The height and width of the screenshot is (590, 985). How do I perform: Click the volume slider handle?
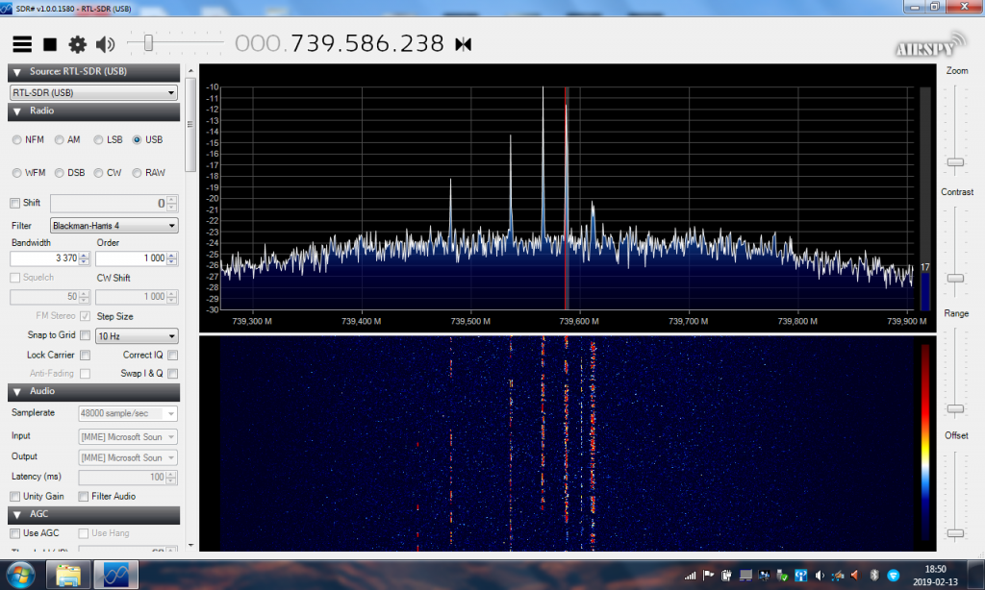coord(148,42)
